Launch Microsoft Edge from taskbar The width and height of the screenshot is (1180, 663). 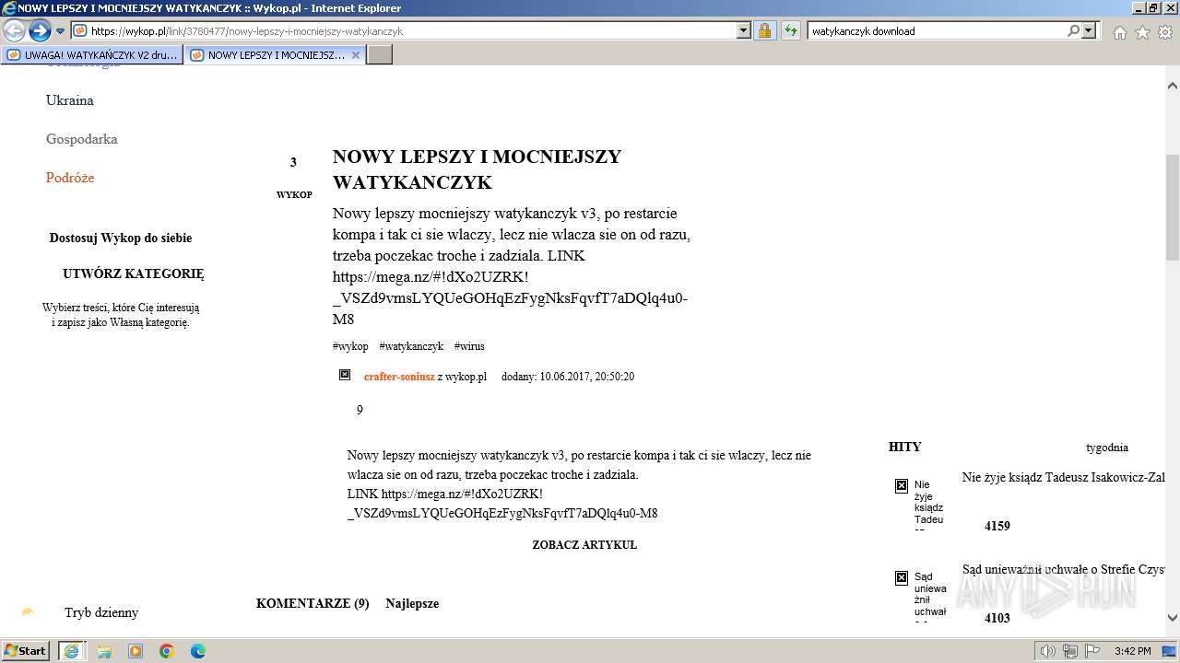coord(198,651)
